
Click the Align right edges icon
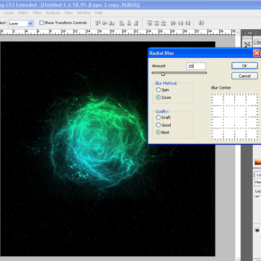tap(136, 23)
